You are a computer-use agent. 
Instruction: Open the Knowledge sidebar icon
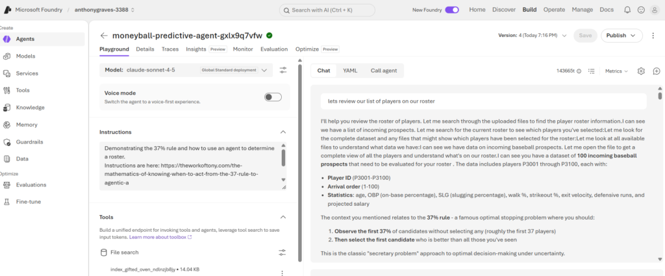(6, 108)
